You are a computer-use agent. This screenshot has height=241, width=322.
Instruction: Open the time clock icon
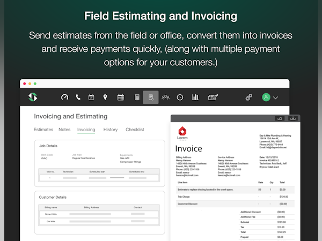tap(180, 97)
